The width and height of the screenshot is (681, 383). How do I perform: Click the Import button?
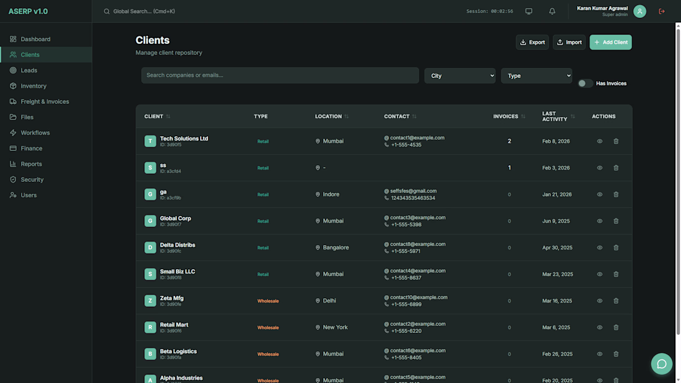click(569, 42)
